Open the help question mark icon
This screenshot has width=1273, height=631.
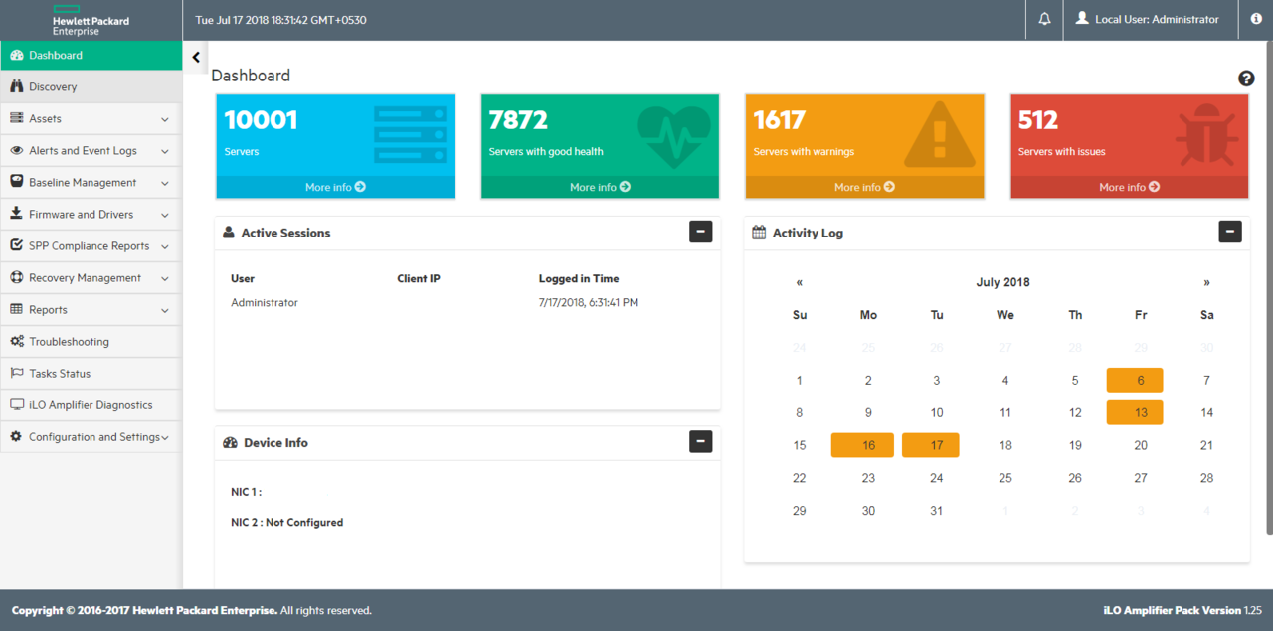[x=1246, y=79]
